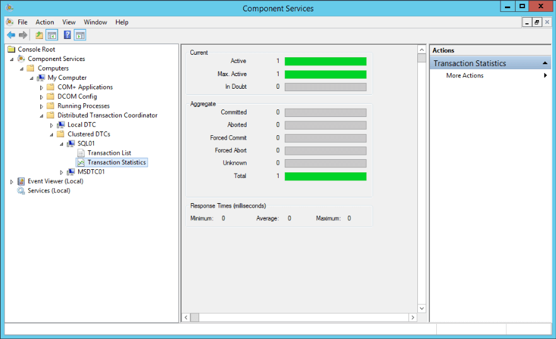Expand the Event Viewer (Local) node
Image resolution: width=556 pixels, height=339 pixels.
click(12, 181)
